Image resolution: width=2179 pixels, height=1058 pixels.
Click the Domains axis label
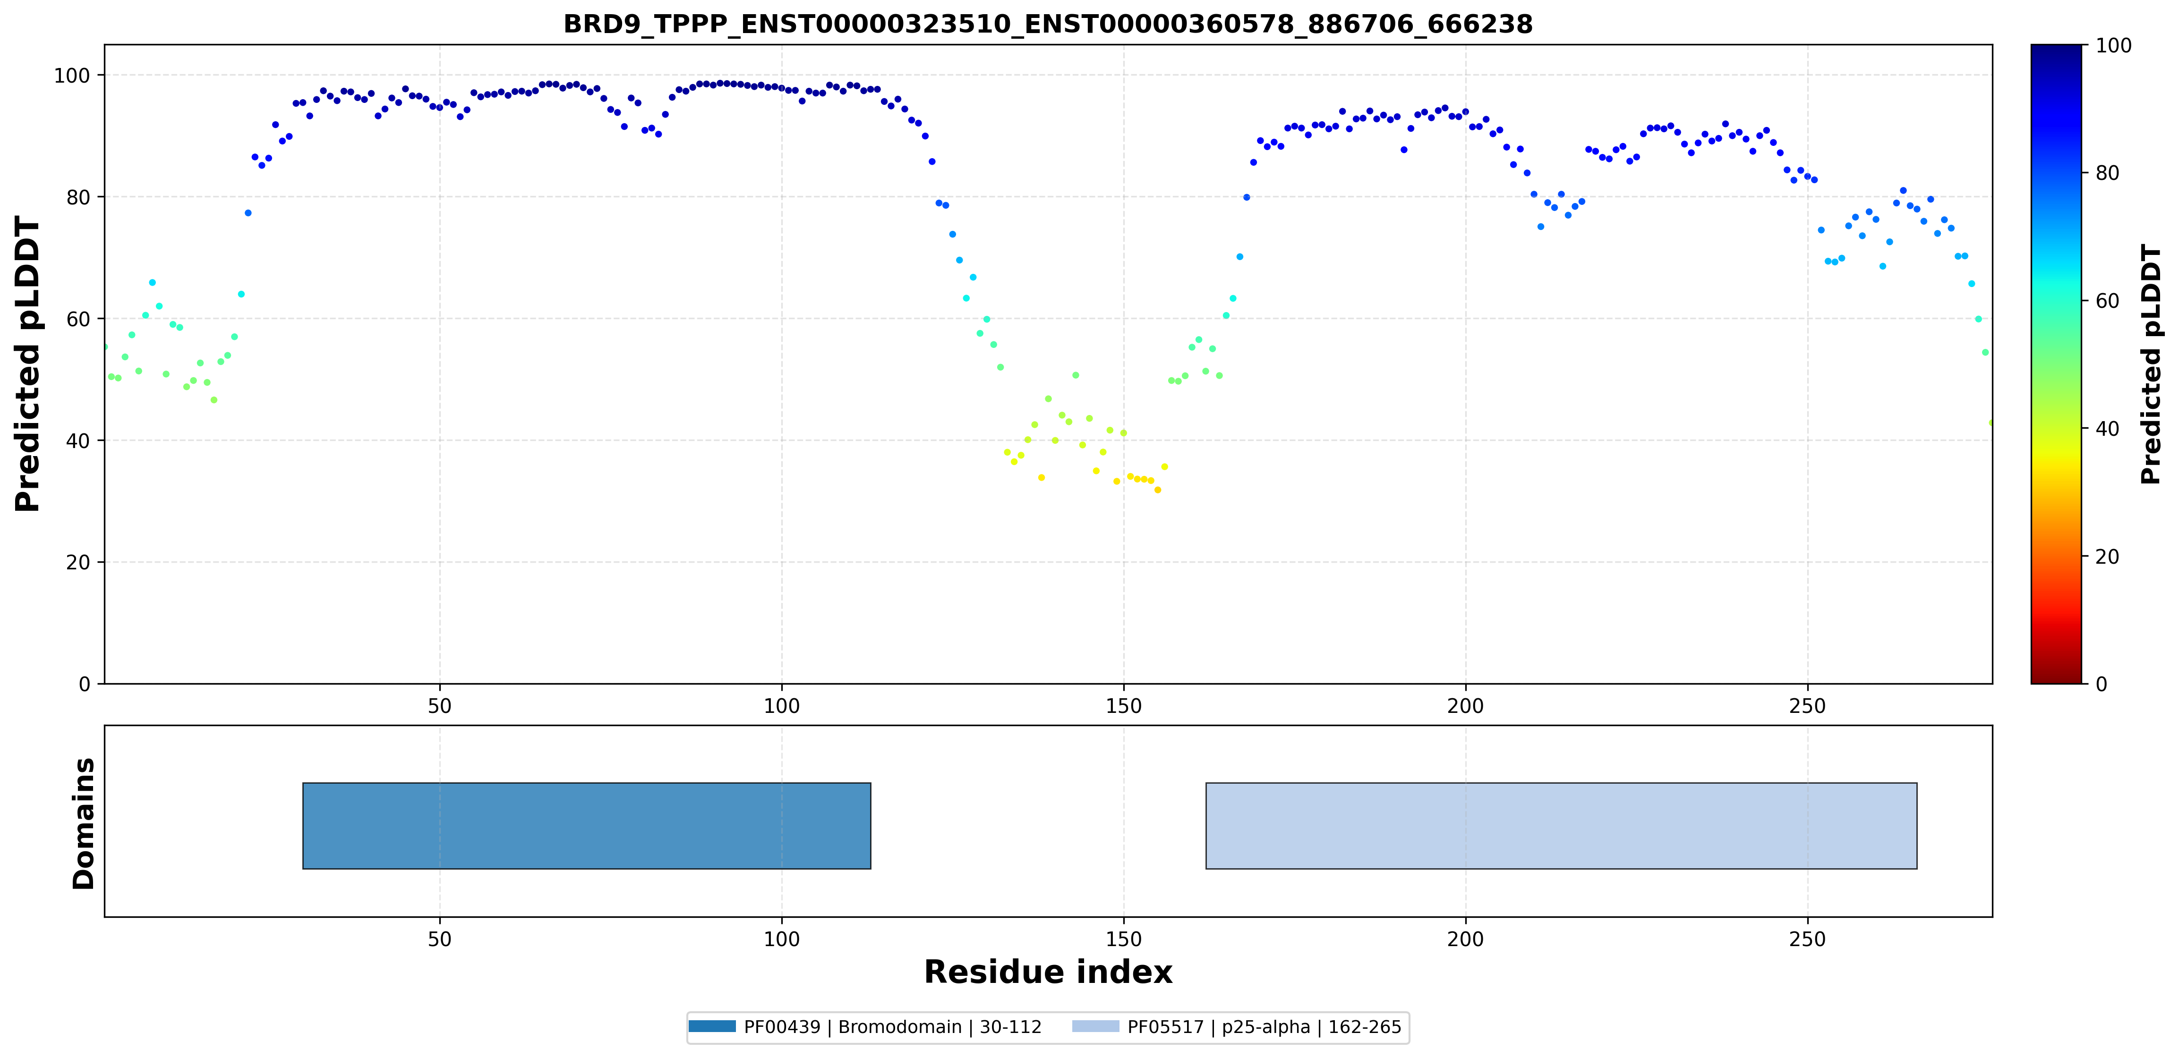[x=84, y=823]
